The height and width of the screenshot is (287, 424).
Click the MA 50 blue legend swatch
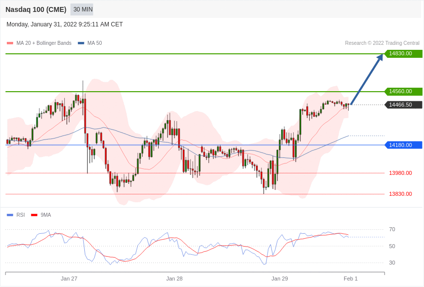(x=81, y=43)
